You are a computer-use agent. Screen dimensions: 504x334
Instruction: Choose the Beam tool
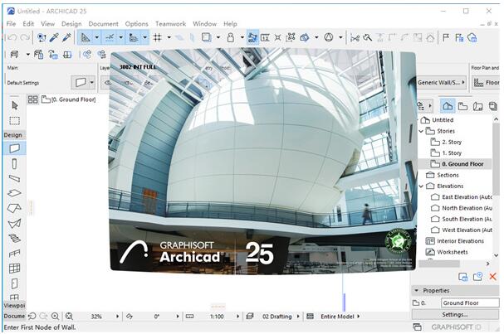click(14, 178)
